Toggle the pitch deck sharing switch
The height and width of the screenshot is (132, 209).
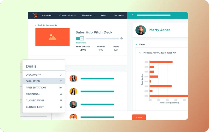[x=80, y=38]
